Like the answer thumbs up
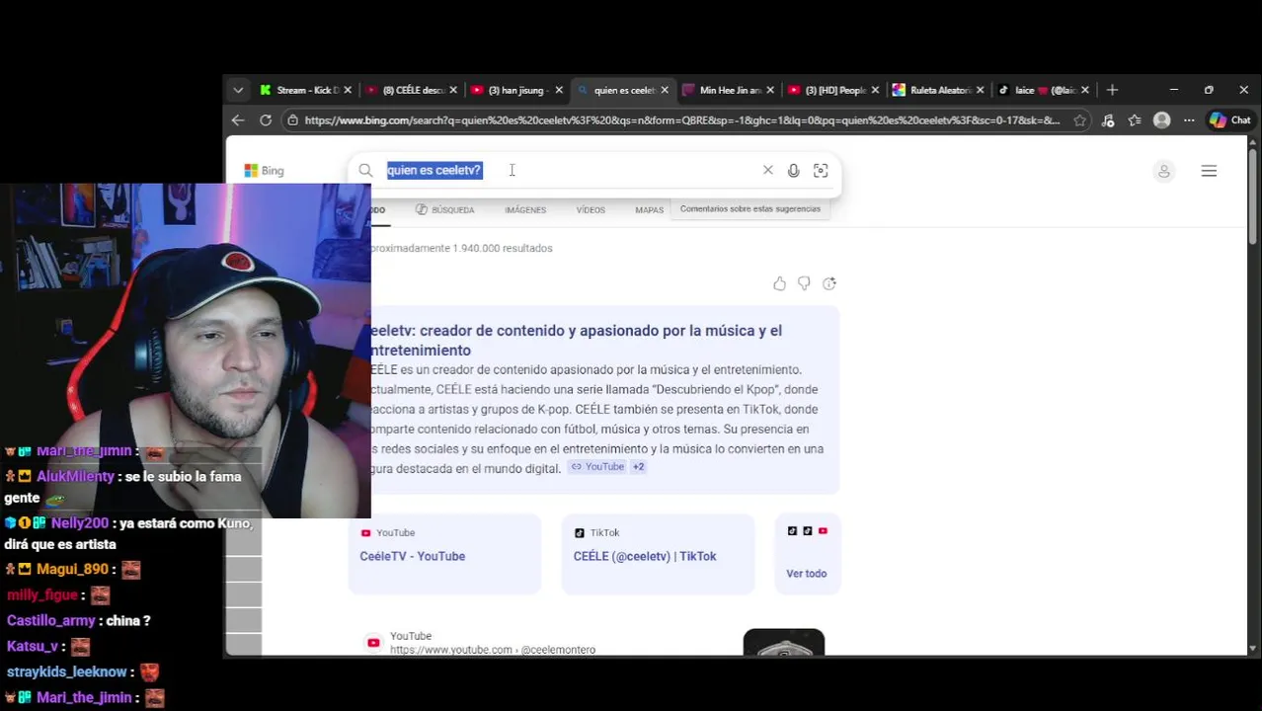The width and height of the screenshot is (1262, 711). (x=780, y=283)
